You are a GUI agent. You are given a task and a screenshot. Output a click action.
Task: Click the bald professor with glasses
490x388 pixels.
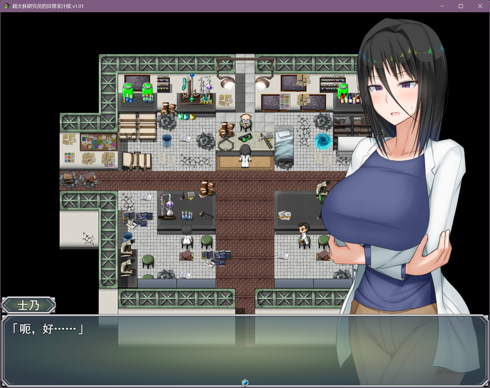click(x=246, y=122)
